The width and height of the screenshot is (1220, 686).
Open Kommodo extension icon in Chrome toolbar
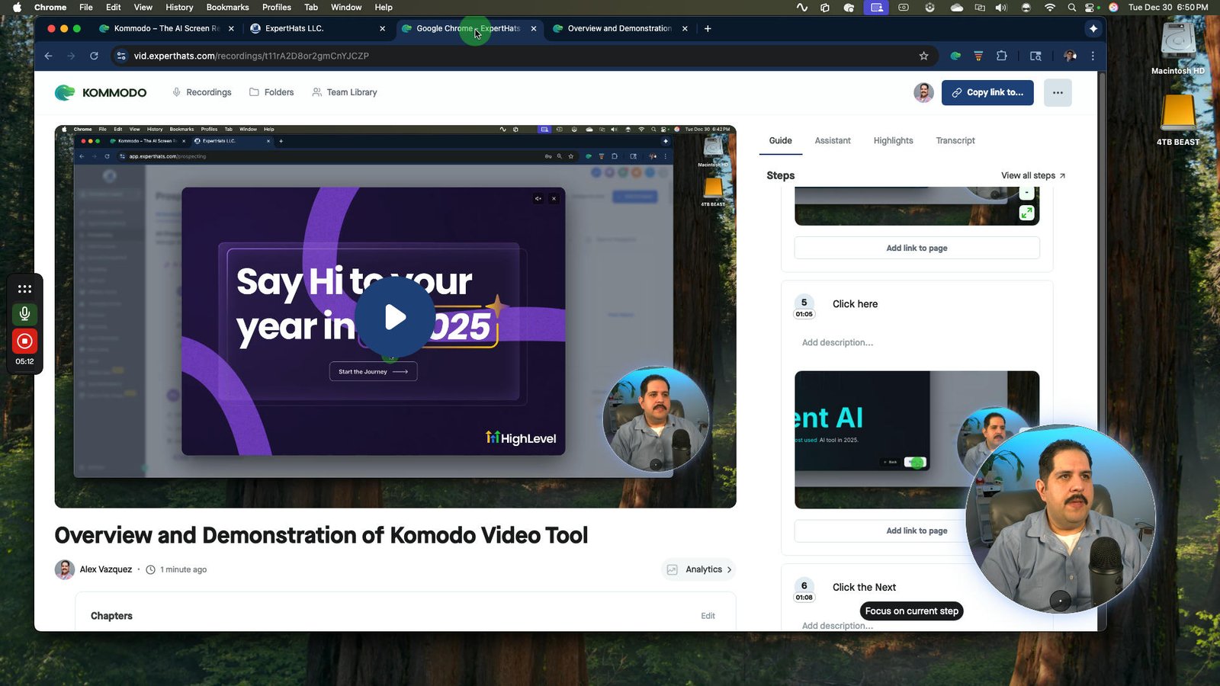click(955, 56)
